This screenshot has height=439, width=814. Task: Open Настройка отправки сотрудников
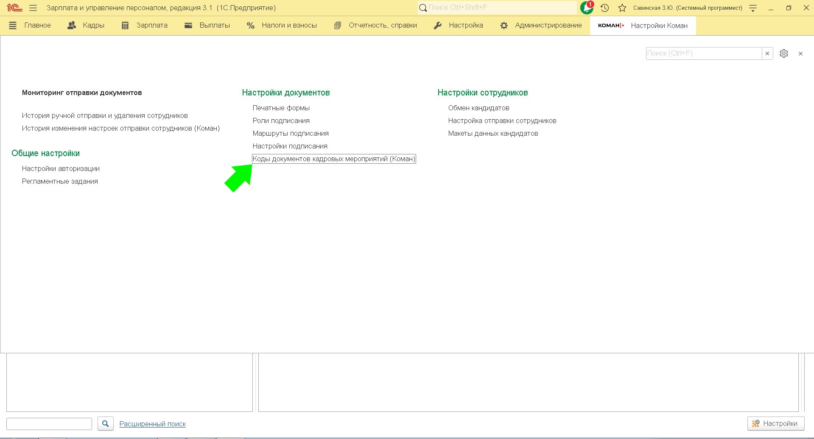502,121
